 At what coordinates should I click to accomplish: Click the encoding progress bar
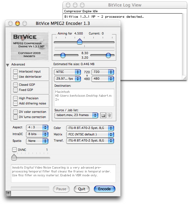[x=30, y=188]
